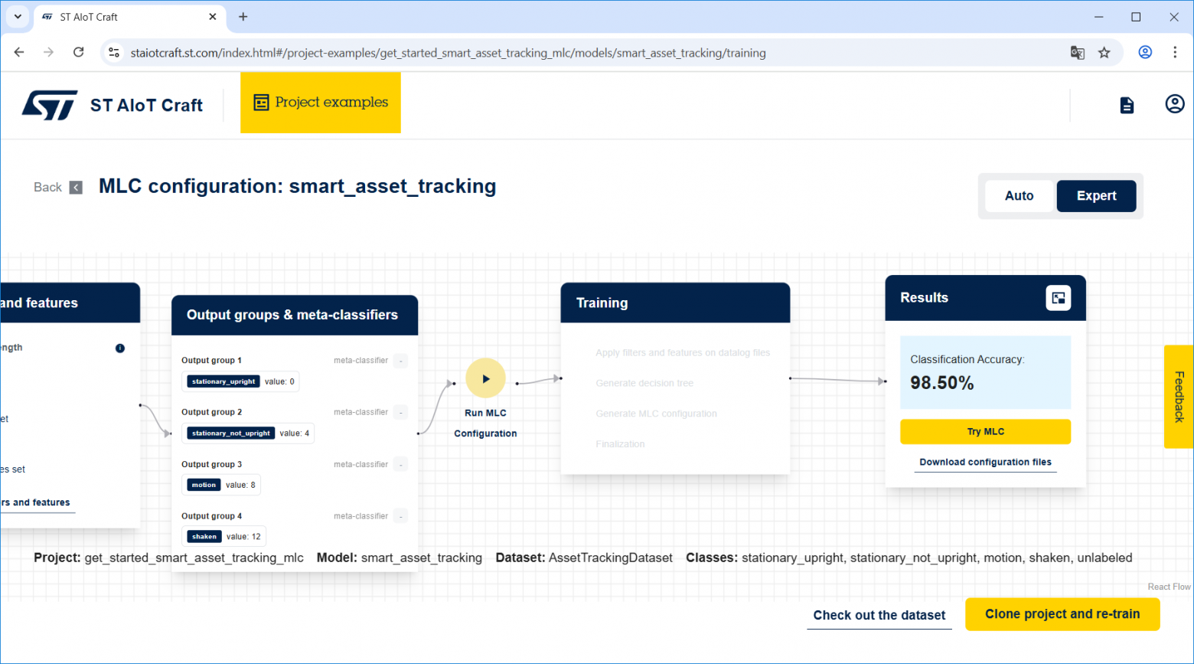
Task: Click the browser address bar URL
Action: click(448, 53)
